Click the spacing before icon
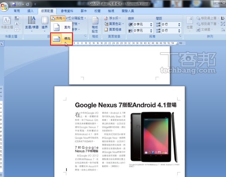The image size is (226, 177). click(159, 24)
